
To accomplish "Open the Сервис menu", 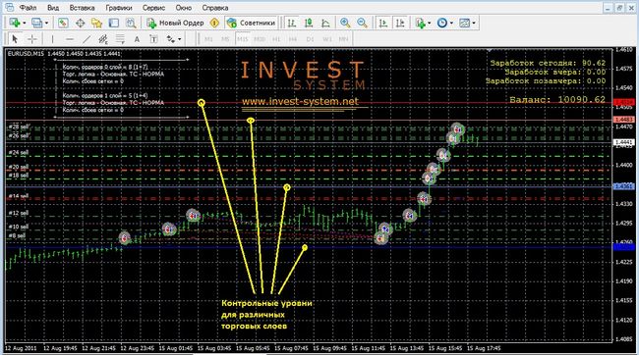I will (153, 8).
